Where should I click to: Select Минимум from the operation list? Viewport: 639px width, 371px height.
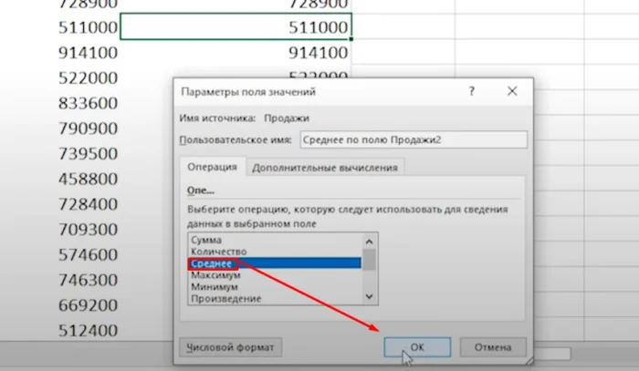click(x=214, y=286)
